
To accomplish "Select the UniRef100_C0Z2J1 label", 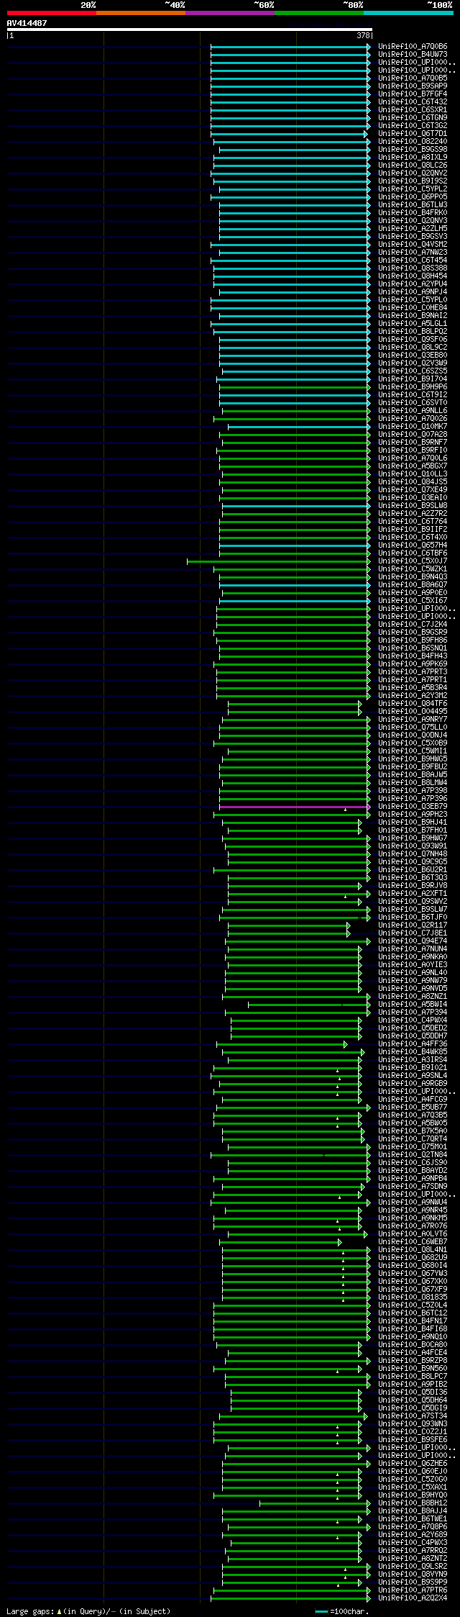I will 413,1432.
